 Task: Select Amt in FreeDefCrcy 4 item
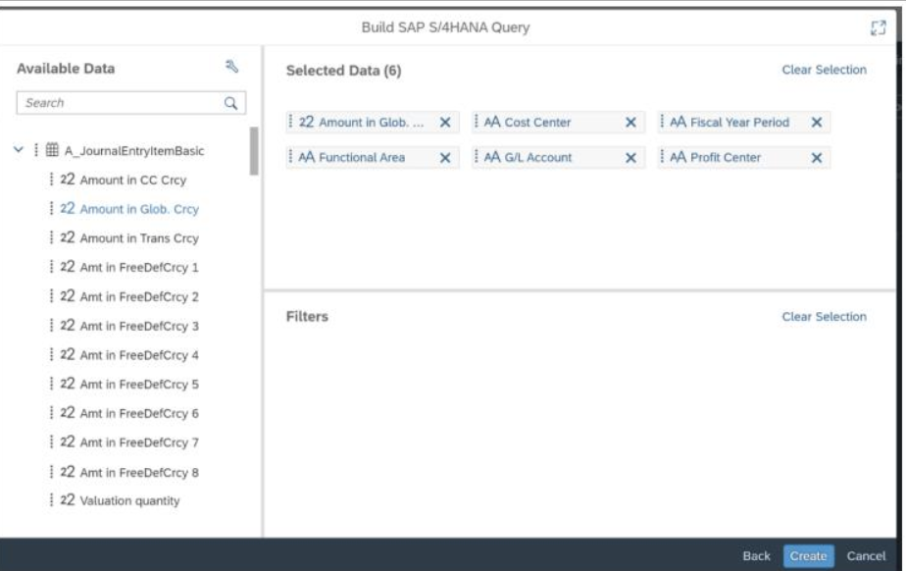point(139,355)
